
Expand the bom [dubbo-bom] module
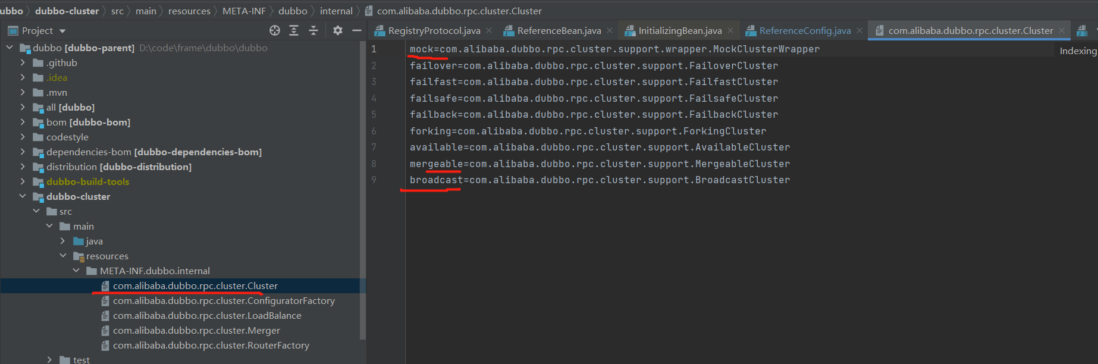pos(23,122)
